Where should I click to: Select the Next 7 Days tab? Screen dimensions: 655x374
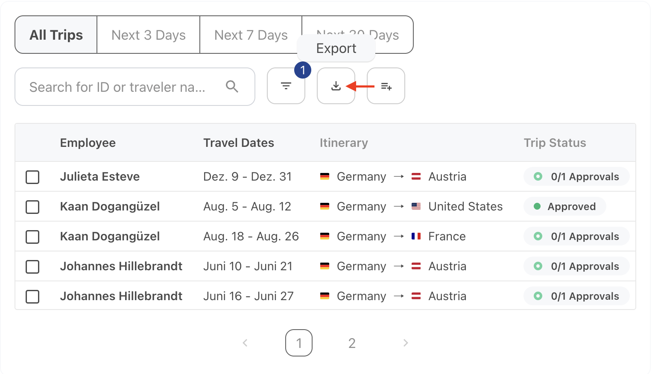pos(251,35)
